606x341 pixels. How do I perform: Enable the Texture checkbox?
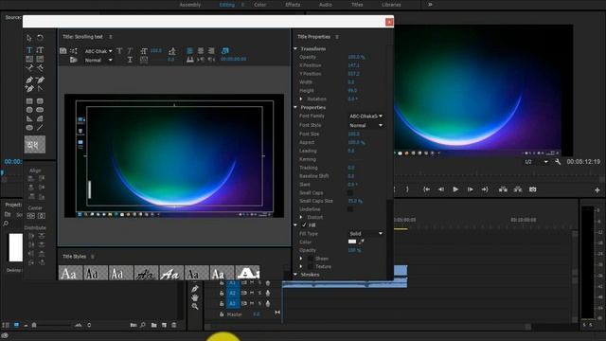click(x=311, y=266)
